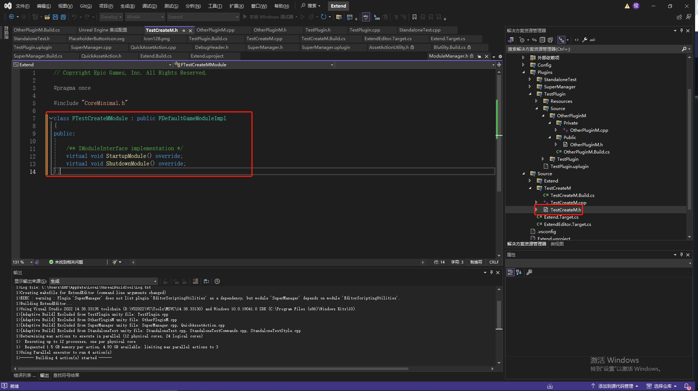
Task: Click 添加到源代码管理 in status bar
Action: 615,386
